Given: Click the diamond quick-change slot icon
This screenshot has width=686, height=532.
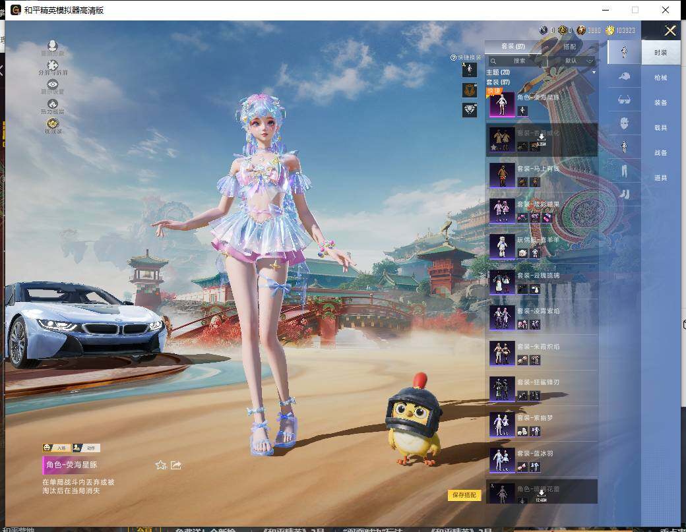Looking at the screenshot, I should click(x=470, y=110).
